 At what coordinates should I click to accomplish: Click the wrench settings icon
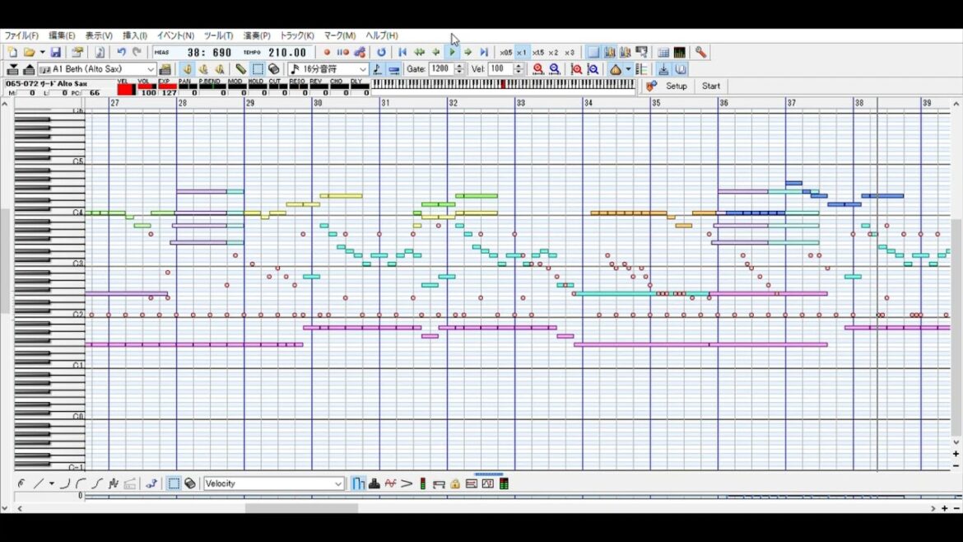700,53
